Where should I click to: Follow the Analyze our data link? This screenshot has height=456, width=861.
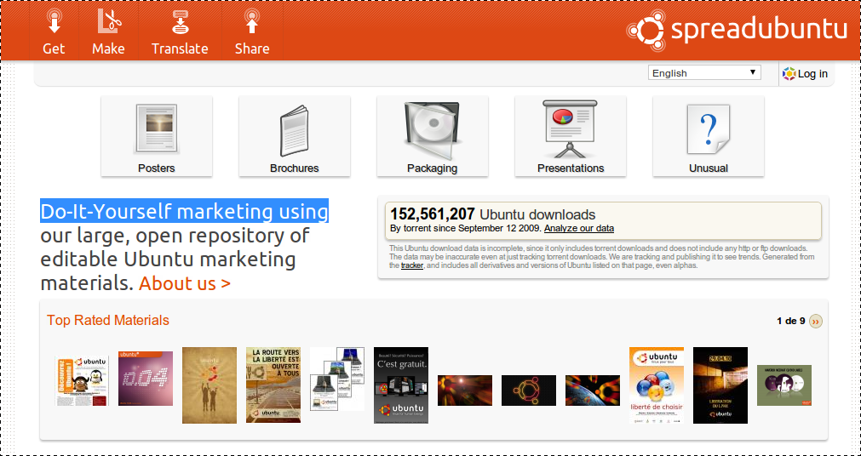coord(579,228)
